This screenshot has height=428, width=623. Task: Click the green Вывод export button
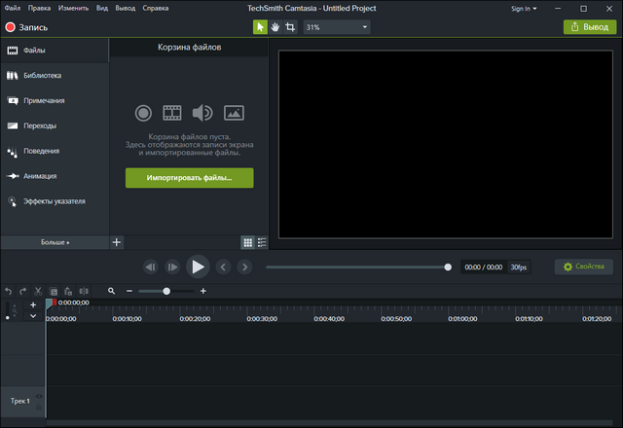point(589,27)
